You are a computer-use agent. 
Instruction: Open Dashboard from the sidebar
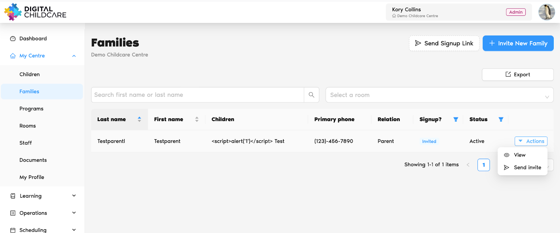[x=33, y=38]
